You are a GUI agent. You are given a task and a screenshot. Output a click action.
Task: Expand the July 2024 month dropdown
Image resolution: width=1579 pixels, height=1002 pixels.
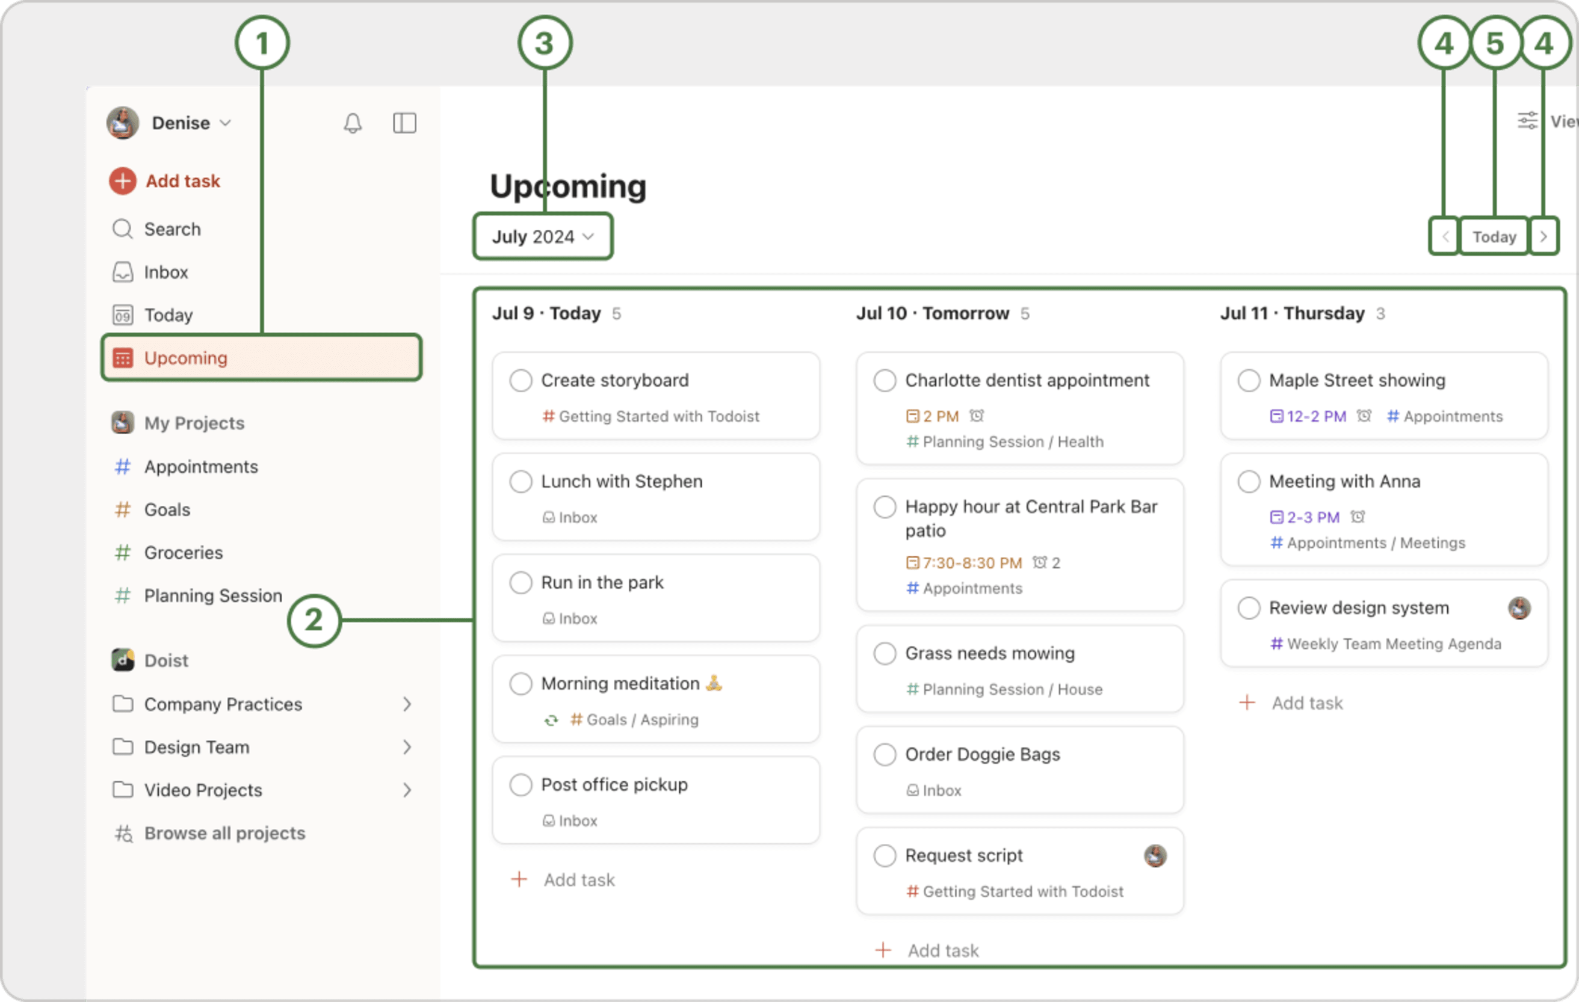click(x=541, y=236)
